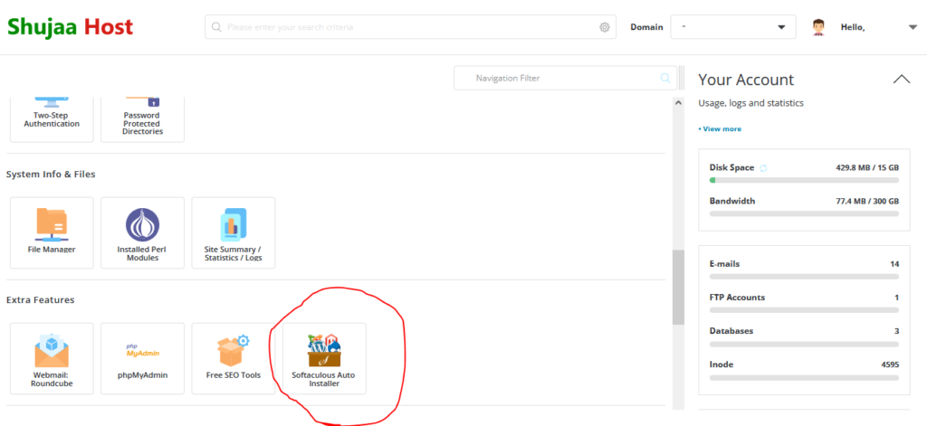
Task: Click the scrollbar up arrow
Action: click(x=678, y=103)
